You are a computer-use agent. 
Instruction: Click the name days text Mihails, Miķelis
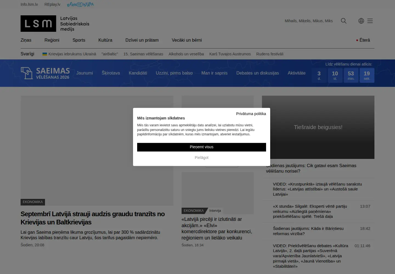(x=309, y=21)
